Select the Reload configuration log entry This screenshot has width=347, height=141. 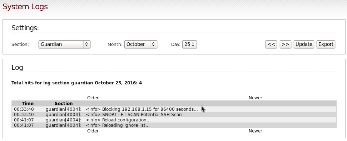coord(174,120)
